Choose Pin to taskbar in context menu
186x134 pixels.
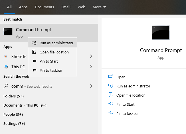[x=52, y=70]
